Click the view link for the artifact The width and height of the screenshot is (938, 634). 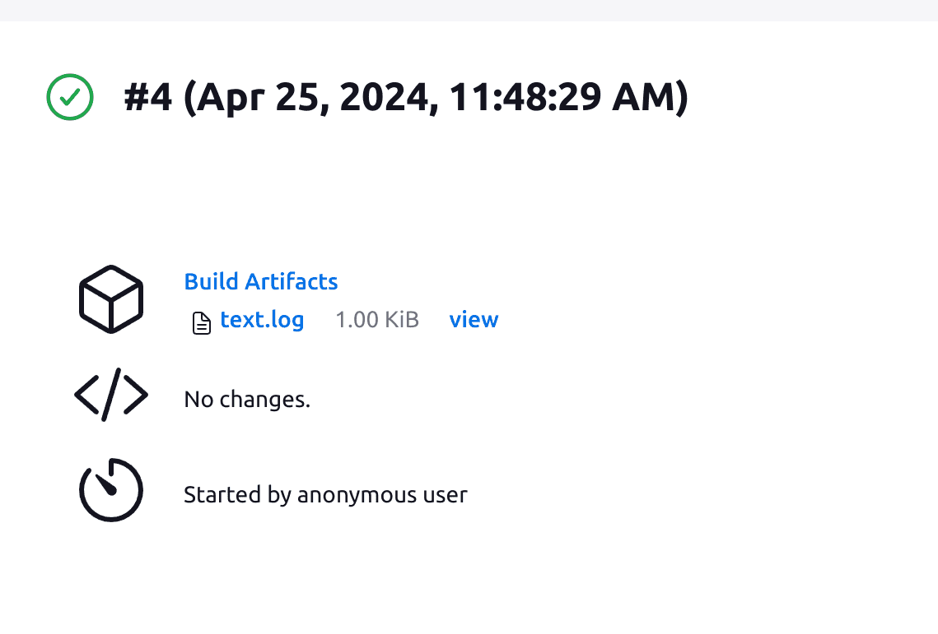pos(474,320)
